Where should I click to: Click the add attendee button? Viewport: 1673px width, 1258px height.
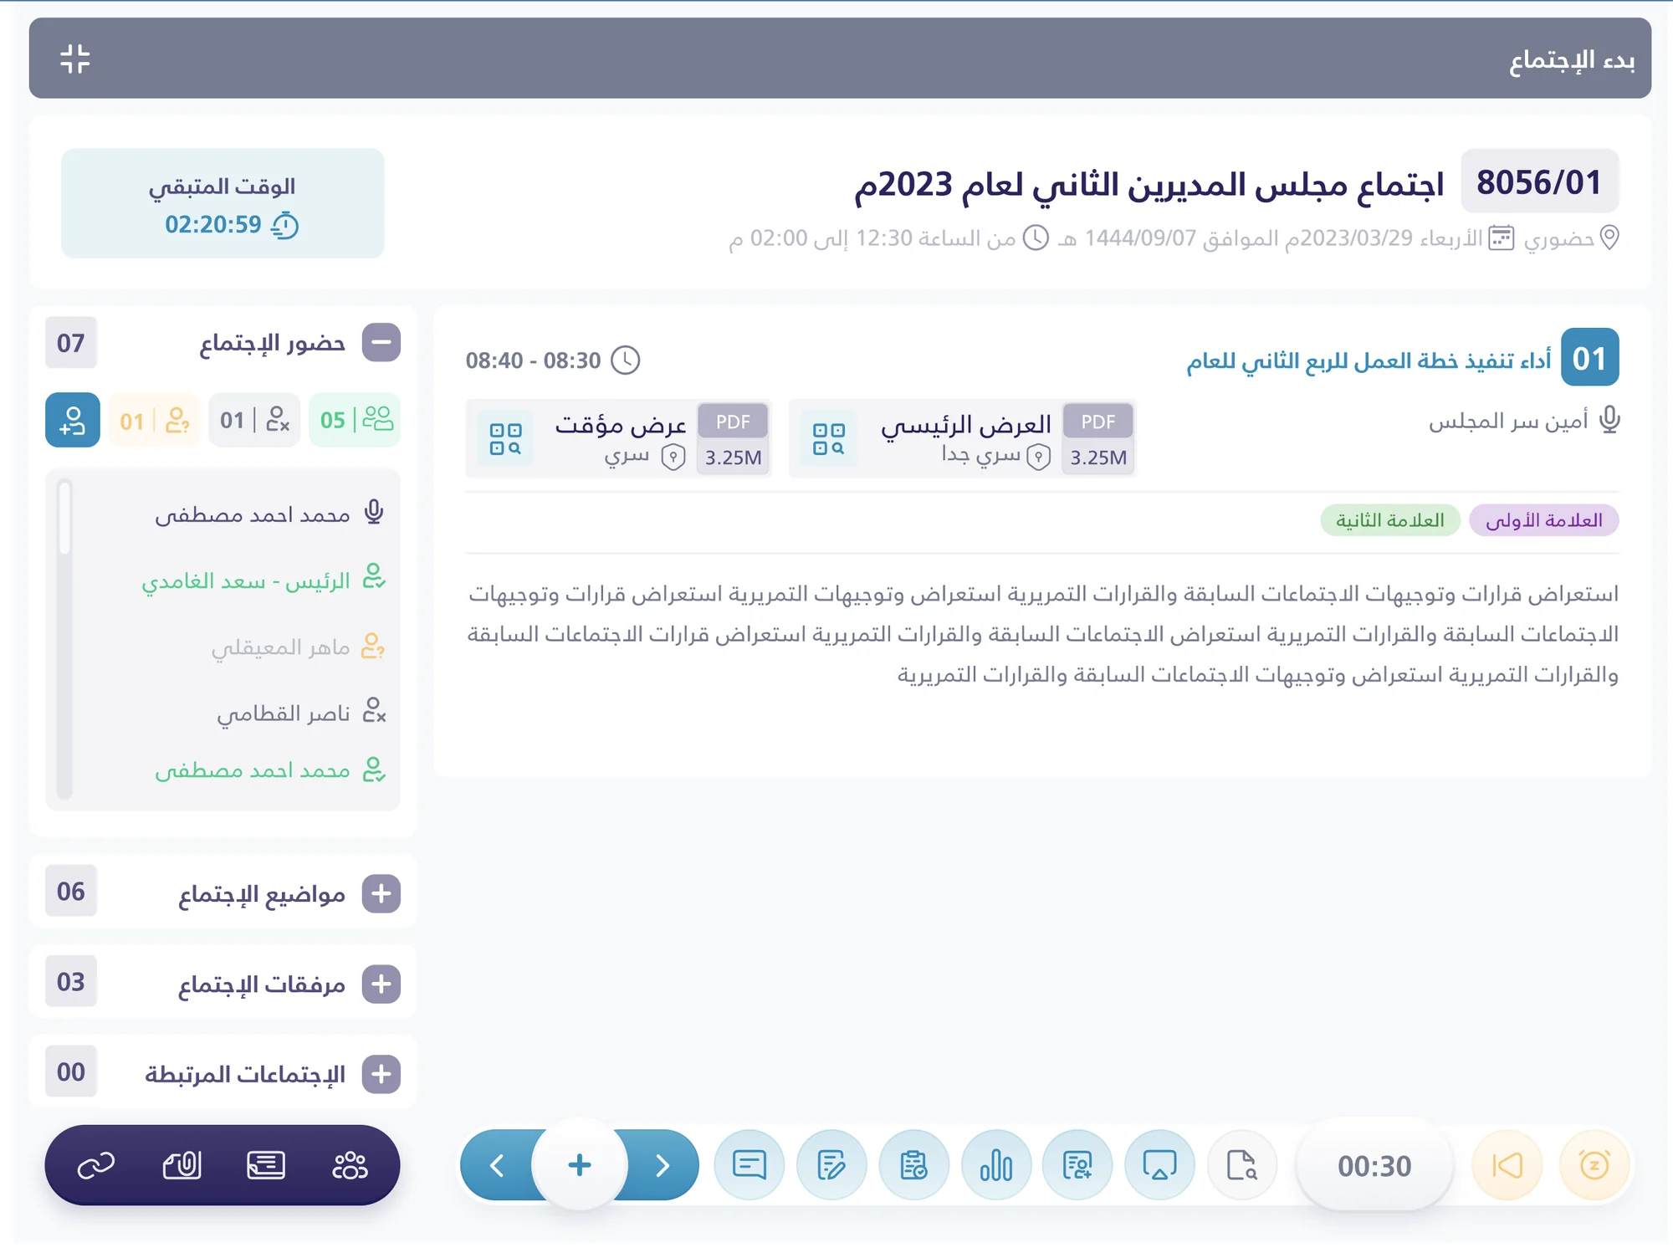point(73,420)
